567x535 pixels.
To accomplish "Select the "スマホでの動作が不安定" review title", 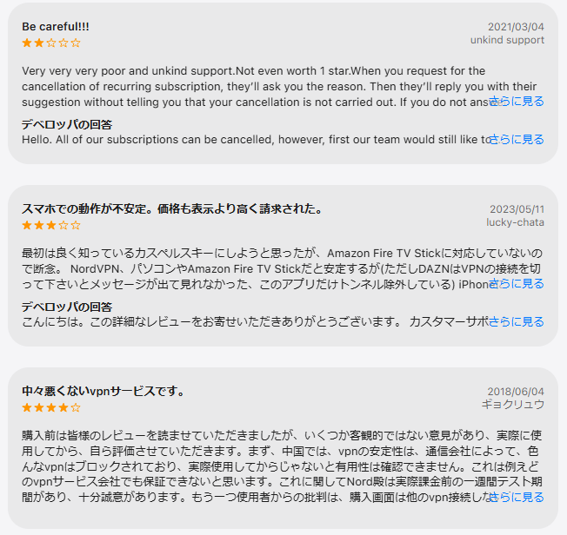I will click(172, 208).
